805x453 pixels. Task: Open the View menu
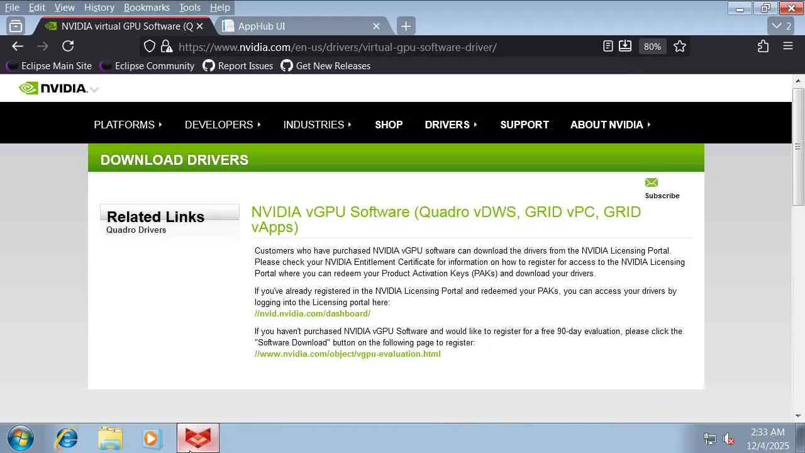tap(64, 8)
